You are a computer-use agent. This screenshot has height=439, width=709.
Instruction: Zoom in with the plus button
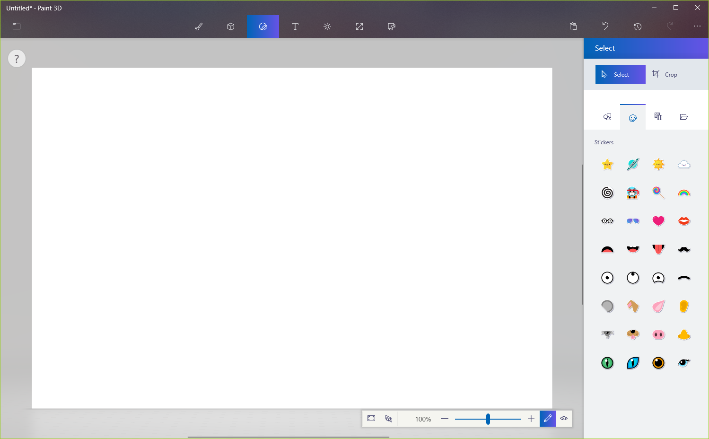[531, 419]
